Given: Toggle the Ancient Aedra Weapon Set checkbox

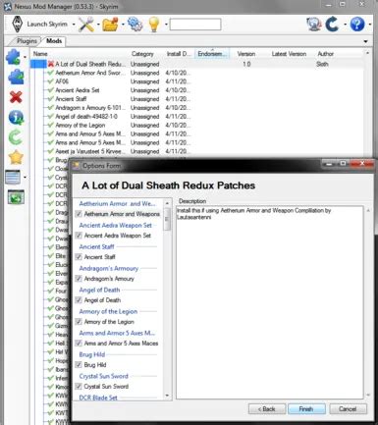Looking at the screenshot, I should pyautogui.click(x=79, y=236).
